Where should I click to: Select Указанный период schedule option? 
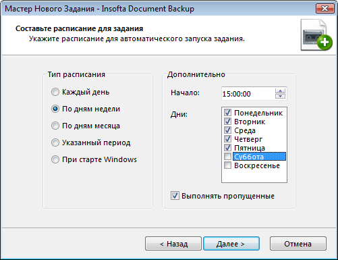click(x=55, y=142)
